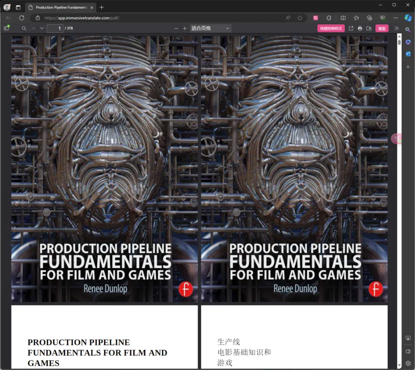Open the 适合页宽 zoom dropdown
Image resolution: width=415 pixels, height=370 pixels.
pyautogui.click(x=211, y=28)
